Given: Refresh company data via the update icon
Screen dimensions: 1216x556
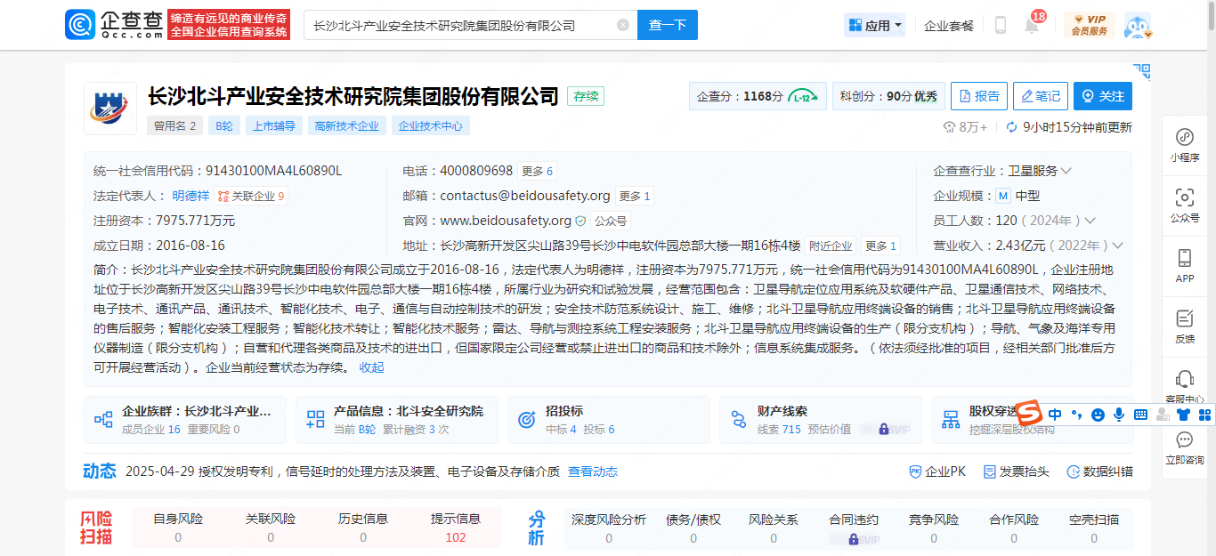Looking at the screenshot, I should (x=1011, y=127).
